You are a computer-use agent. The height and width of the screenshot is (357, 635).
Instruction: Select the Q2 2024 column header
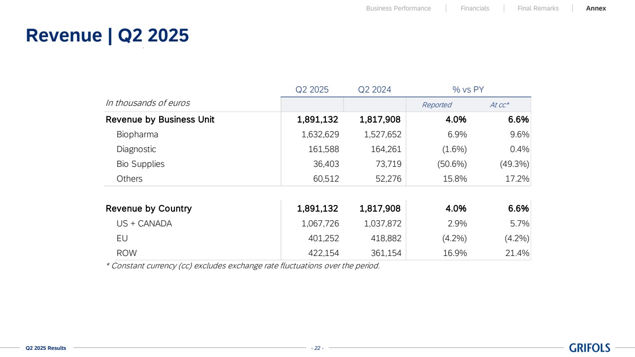pos(374,90)
